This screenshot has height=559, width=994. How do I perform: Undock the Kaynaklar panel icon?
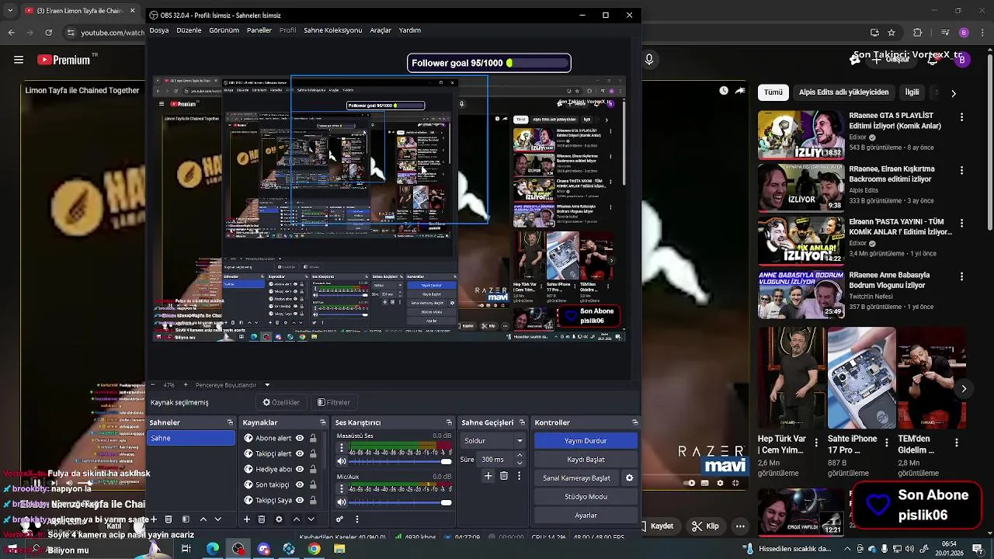click(323, 422)
